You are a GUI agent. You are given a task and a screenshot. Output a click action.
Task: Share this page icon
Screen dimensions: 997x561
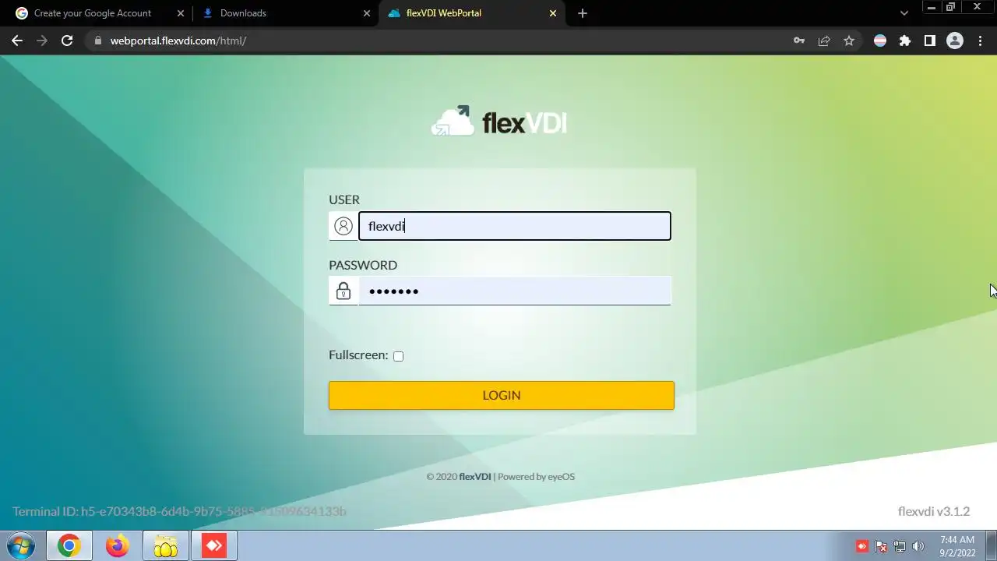click(x=824, y=41)
